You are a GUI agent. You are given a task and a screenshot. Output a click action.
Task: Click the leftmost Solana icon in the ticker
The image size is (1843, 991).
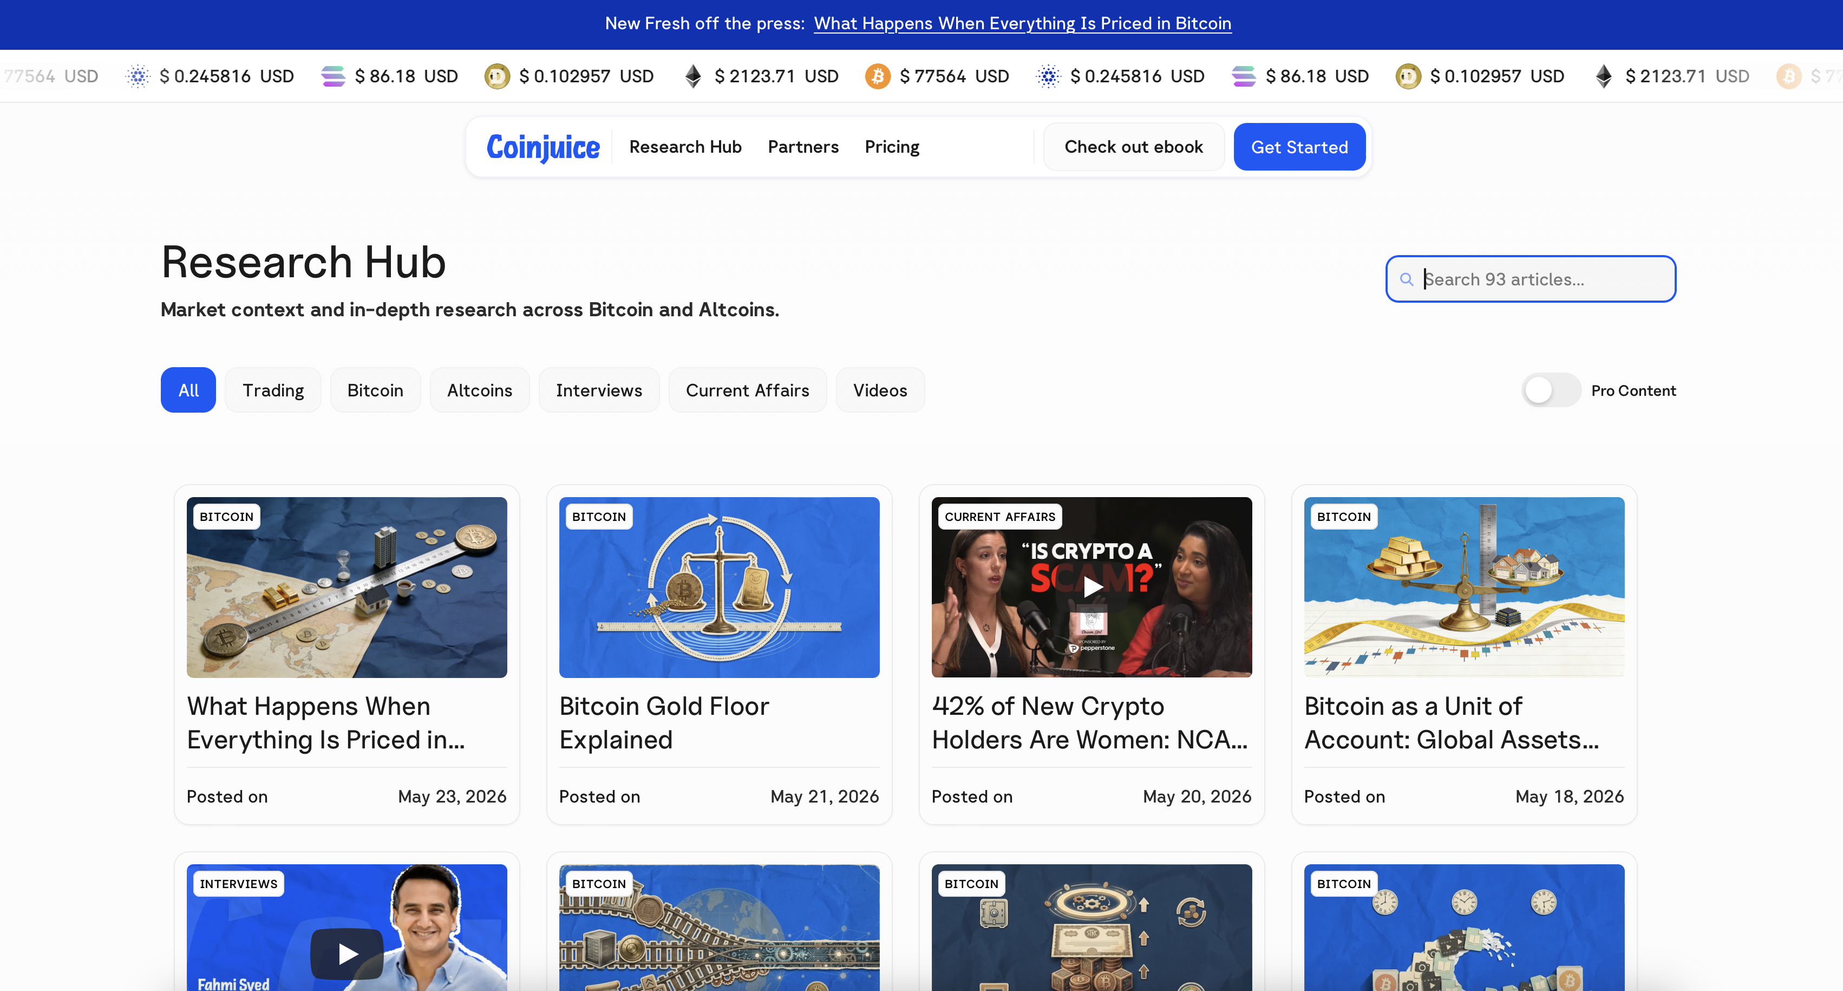[x=332, y=76]
